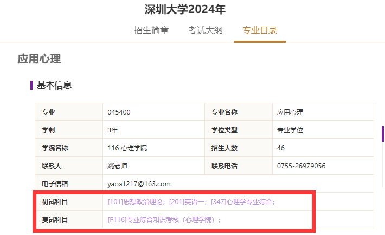
Task: Click the 学位类型 label cell
Action: [x=239, y=130]
